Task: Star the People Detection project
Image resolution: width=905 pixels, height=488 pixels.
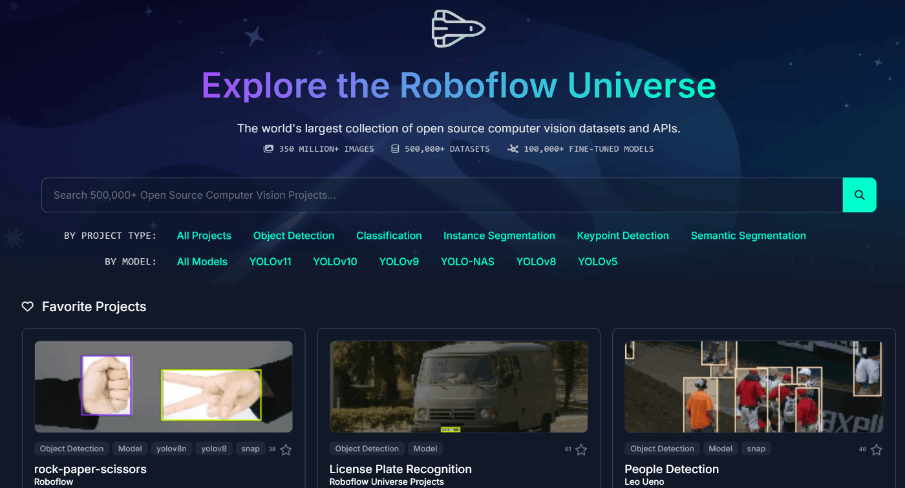Action: [x=876, y=450]
